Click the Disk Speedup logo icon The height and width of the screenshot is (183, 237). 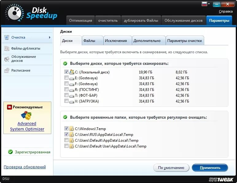[14, 13]
